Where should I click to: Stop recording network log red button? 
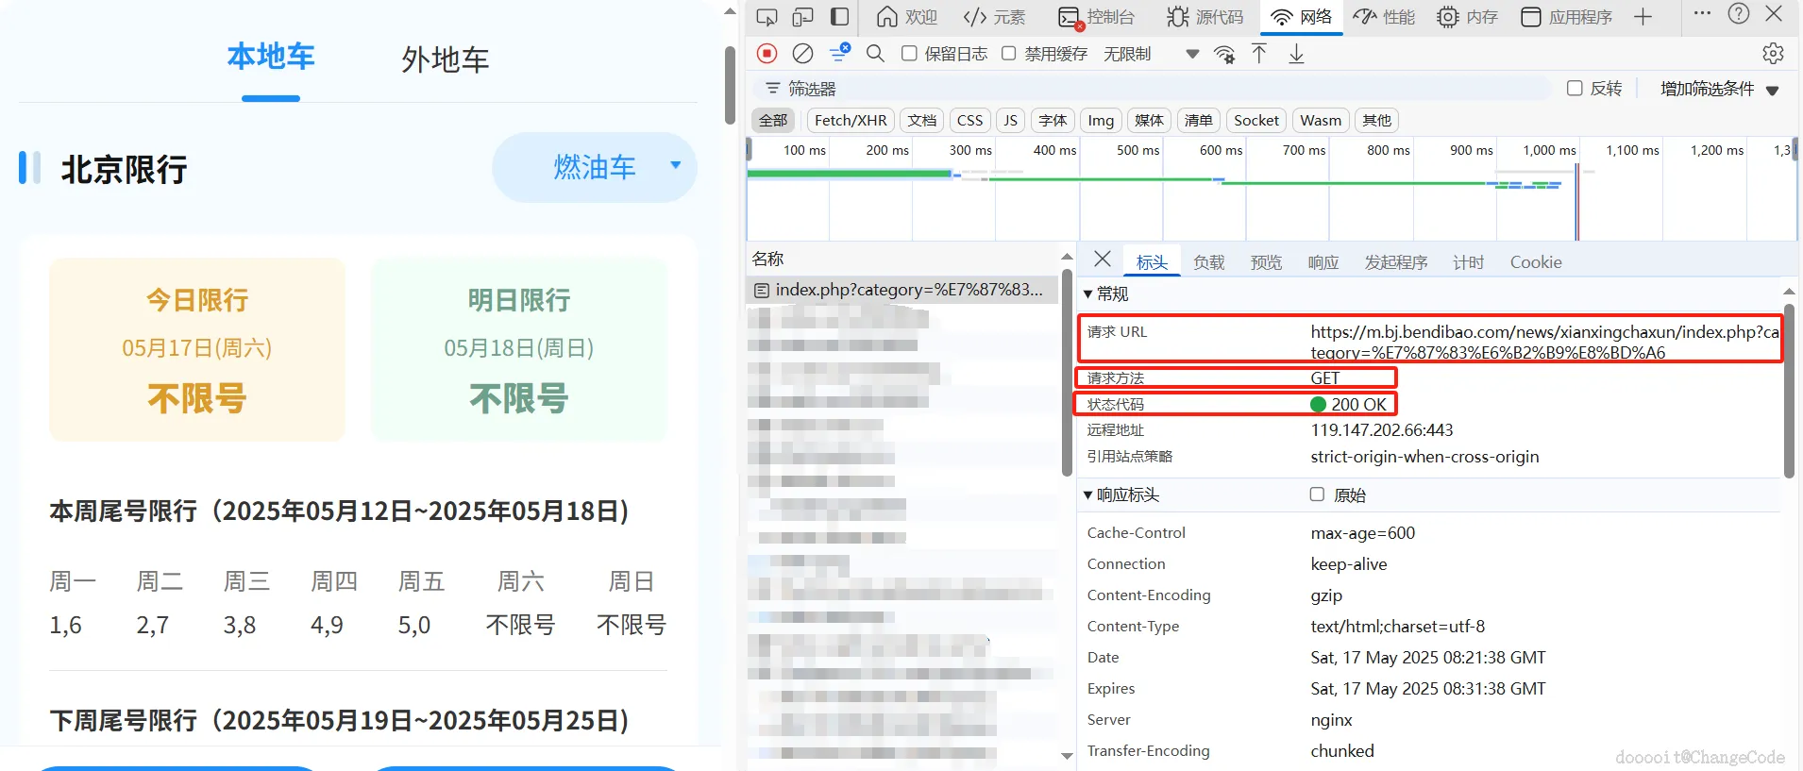pyautogui.click(x=767, y=54)
